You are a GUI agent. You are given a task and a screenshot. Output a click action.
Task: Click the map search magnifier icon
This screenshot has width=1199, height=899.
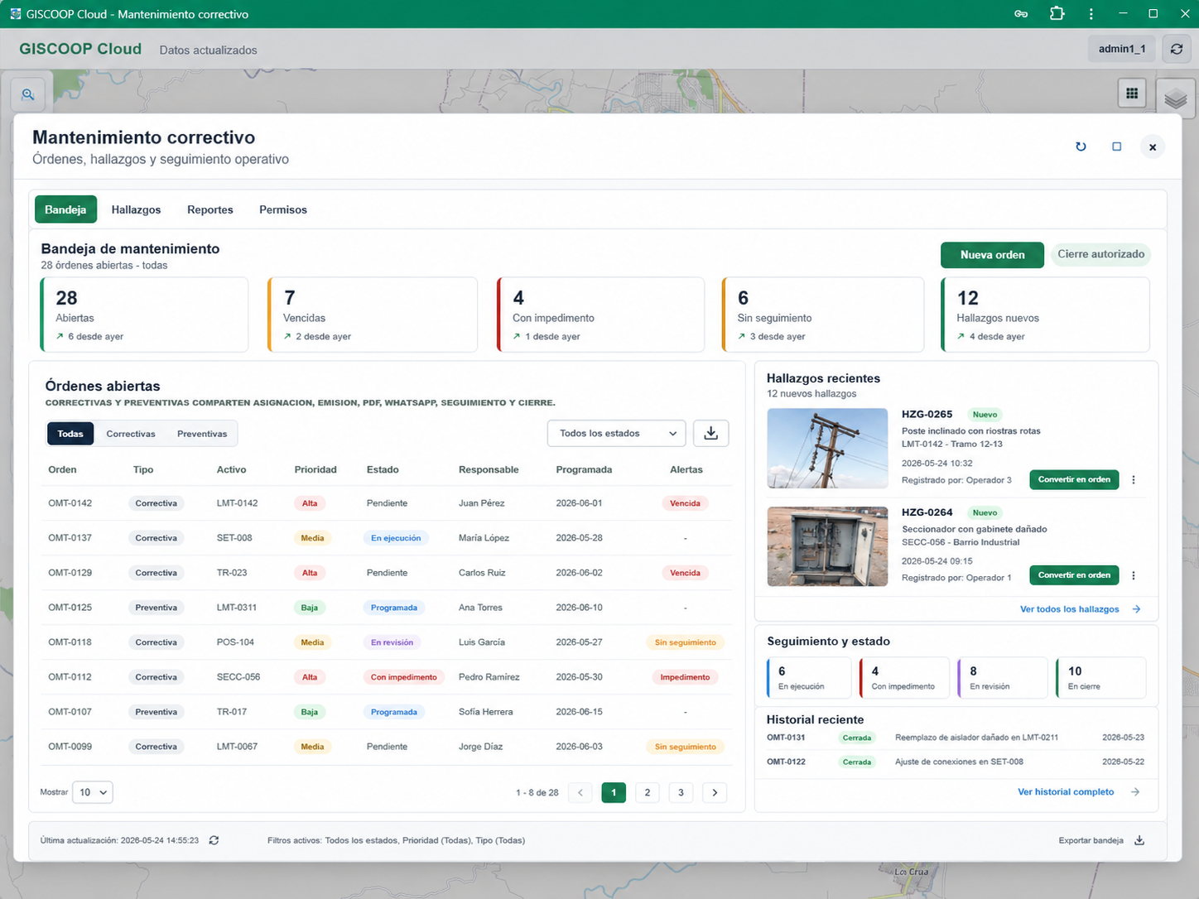(x=28, y=94)
